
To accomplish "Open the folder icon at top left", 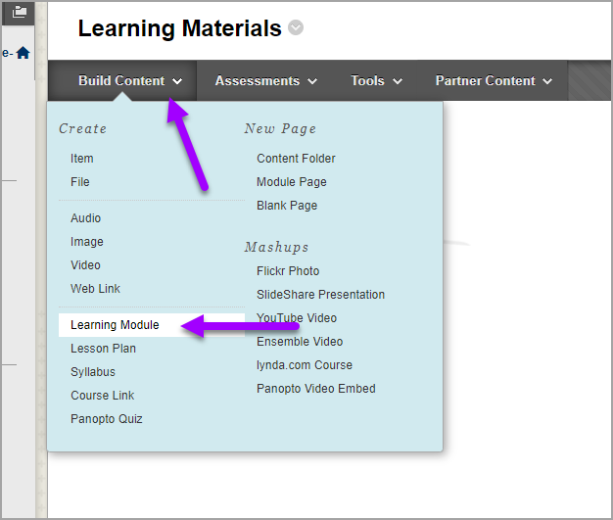I will [20, 12].
